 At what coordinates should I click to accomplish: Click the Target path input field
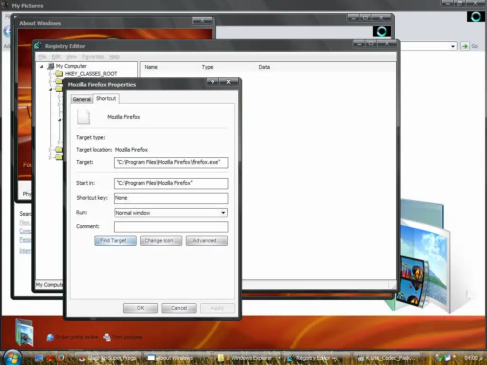pyautogui.click(x=171, y=163)
